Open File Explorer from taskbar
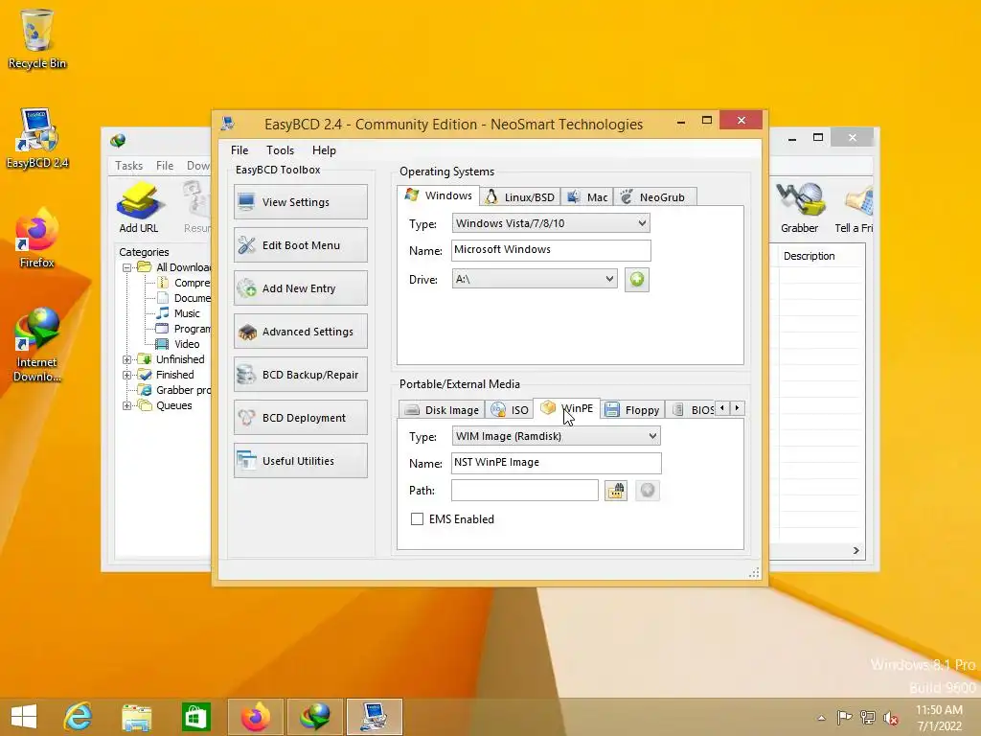This screenshot has width=981, height=736. [137, 717]
